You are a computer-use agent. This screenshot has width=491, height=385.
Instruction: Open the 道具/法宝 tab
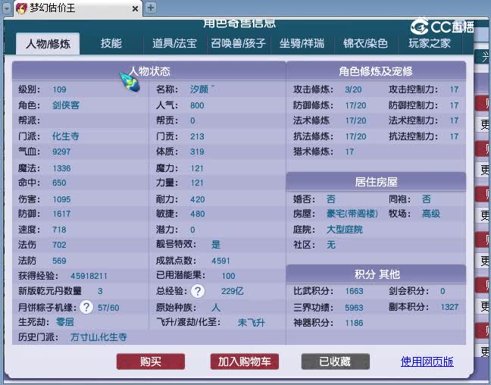(x=174, y=43)
